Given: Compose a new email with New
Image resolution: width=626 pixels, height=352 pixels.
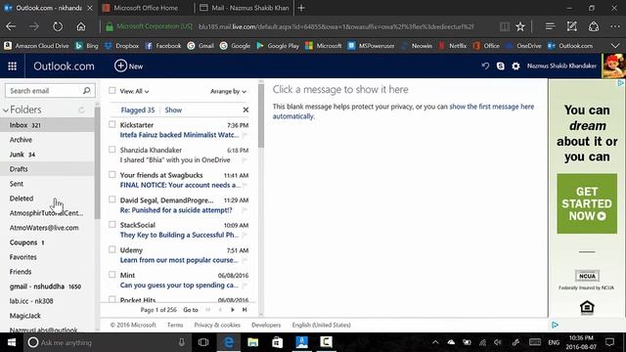Looking at the screenshot, I should click(128, 66).
